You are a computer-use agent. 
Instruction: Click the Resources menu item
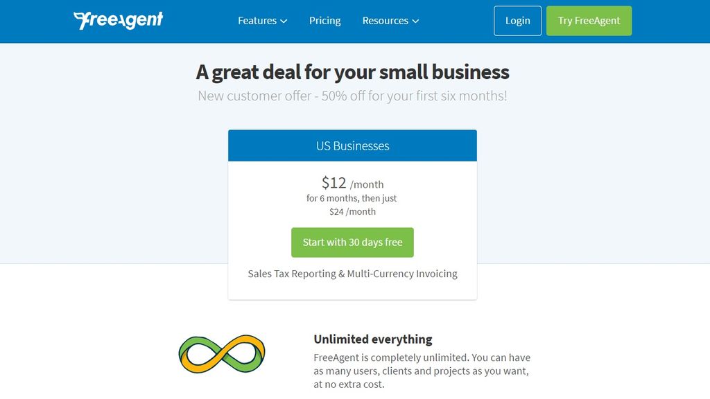[x=386, y=21]
